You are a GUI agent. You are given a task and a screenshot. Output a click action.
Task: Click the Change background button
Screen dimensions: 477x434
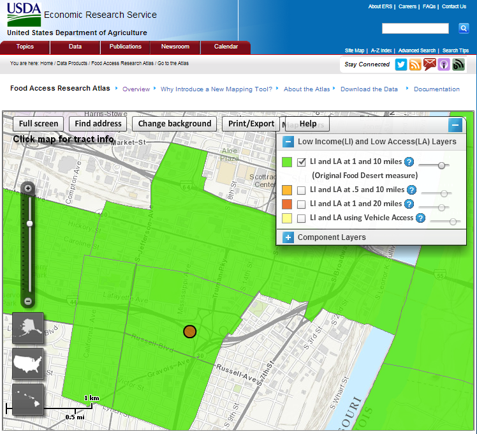coord(175,124)
